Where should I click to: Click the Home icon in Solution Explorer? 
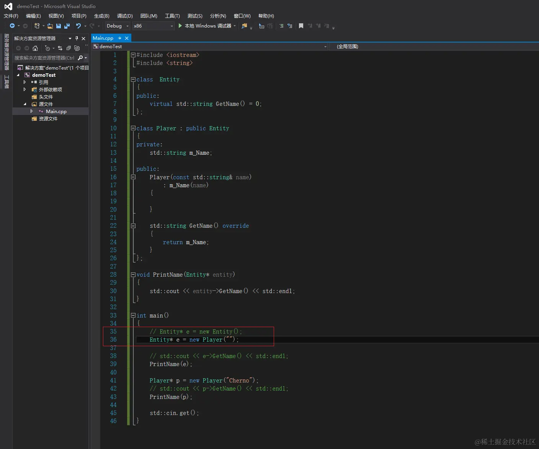click(x=35, y=48)
